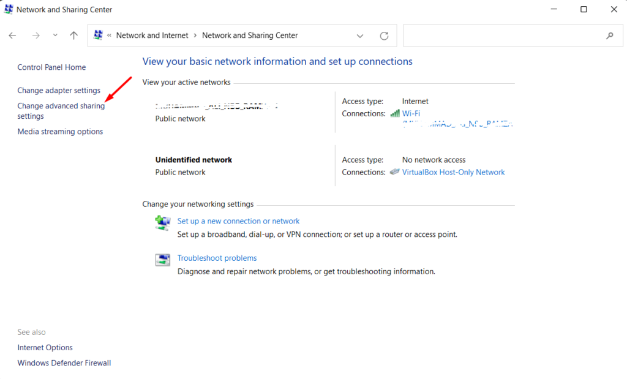
Task: Select Network and Sharing Center breadcrumb item
Action: [250, 35]
